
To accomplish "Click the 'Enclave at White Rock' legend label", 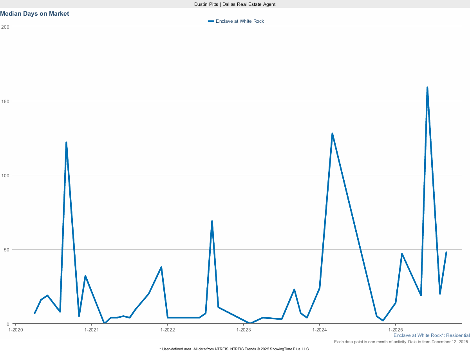I will click(x=240, y=21).
